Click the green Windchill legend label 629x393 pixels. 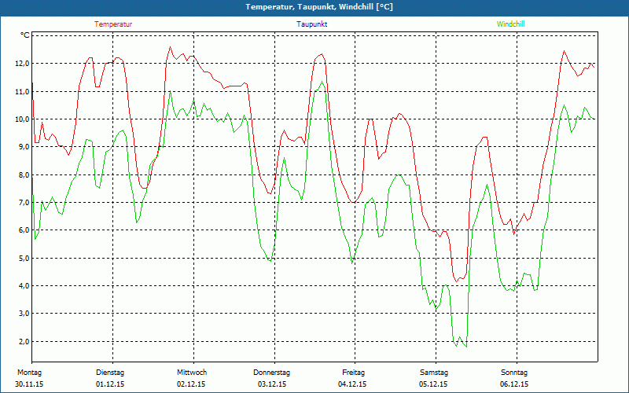click(x=510, y=24)
